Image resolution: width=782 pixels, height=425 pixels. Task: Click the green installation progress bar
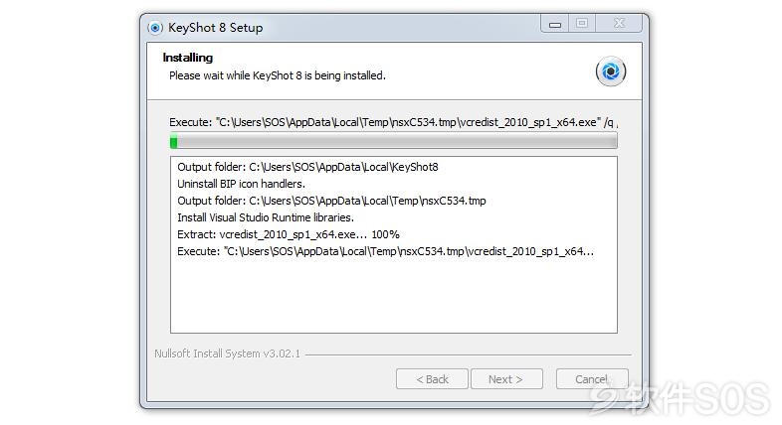[x=394, y=141]
